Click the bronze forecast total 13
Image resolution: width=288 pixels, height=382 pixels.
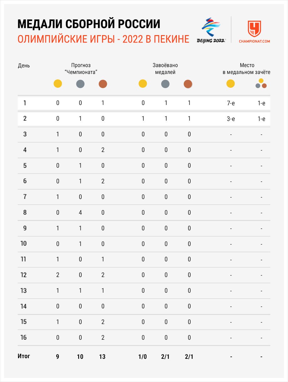click(x=102, y=356)
